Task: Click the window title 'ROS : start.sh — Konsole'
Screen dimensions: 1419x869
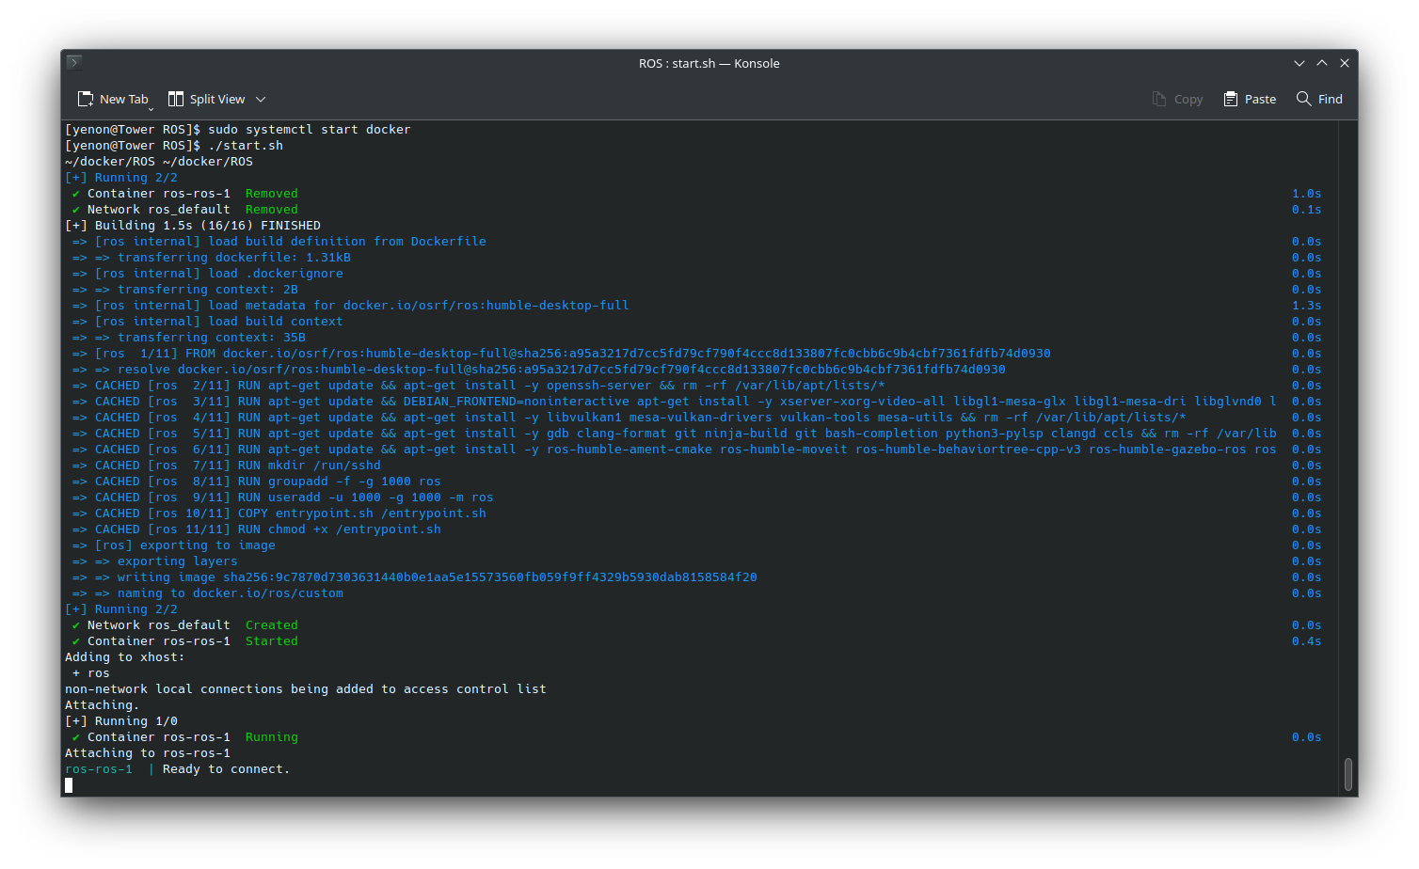Action: 709,63
